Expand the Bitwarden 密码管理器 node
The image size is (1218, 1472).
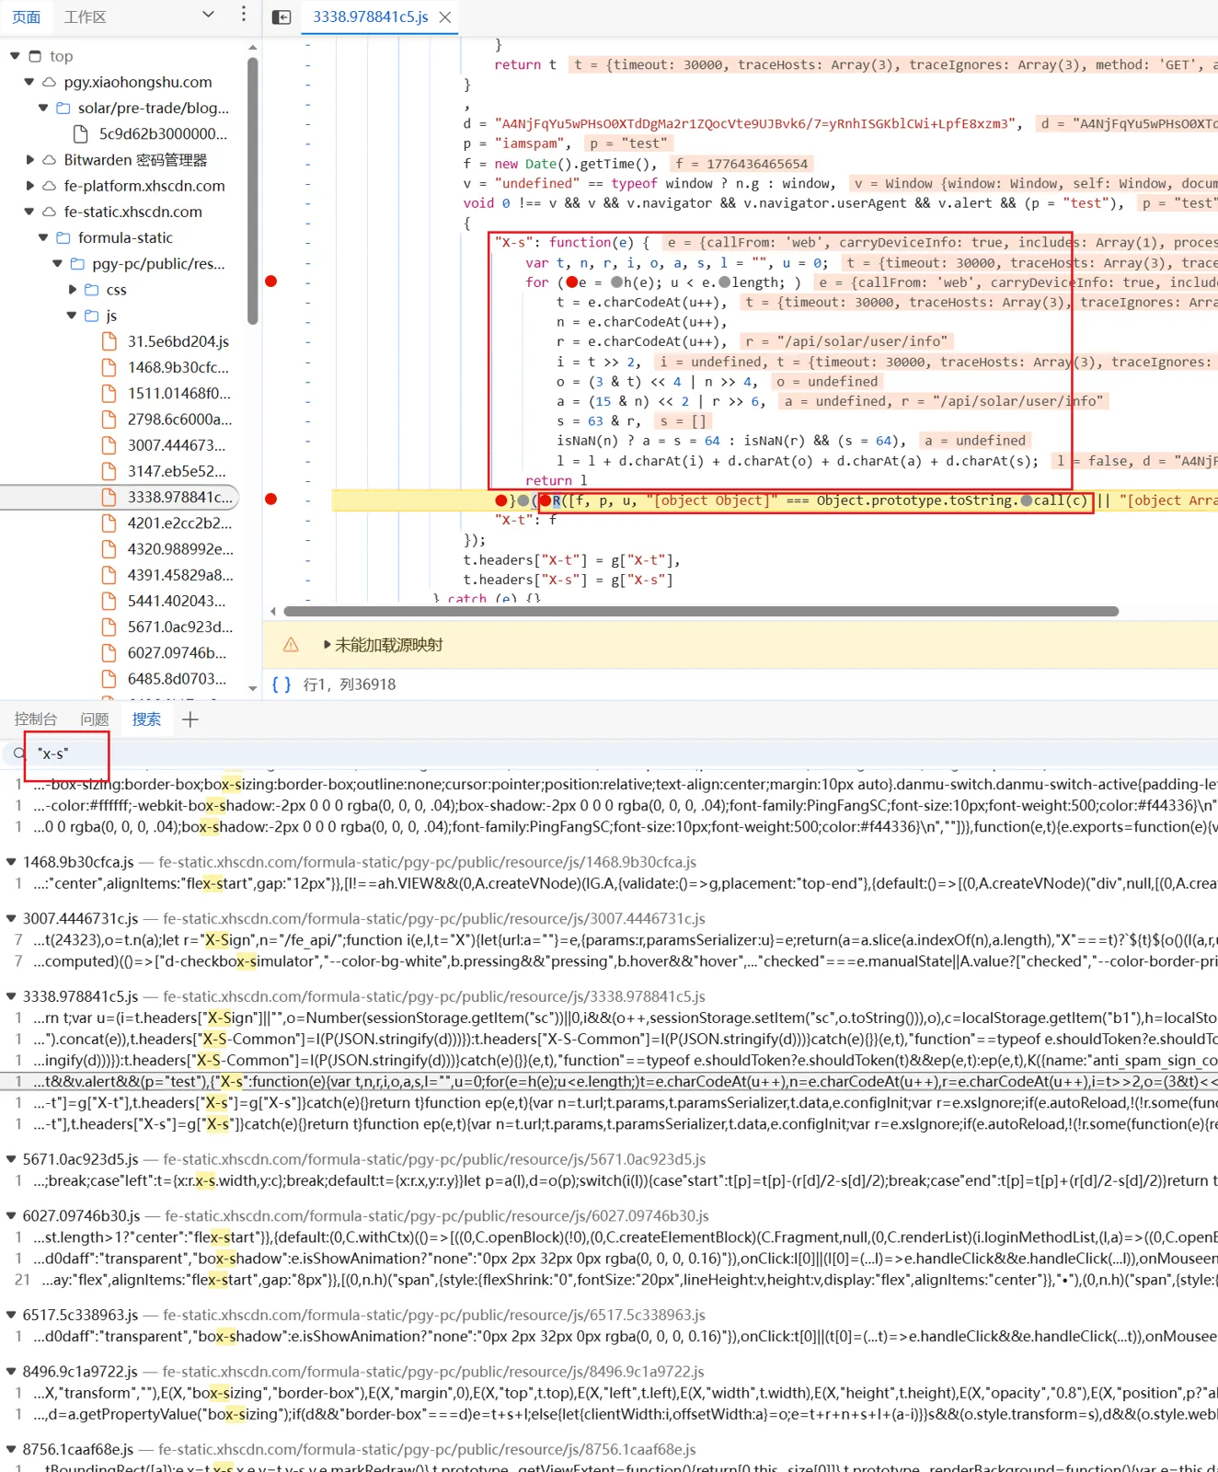point(29,160)
